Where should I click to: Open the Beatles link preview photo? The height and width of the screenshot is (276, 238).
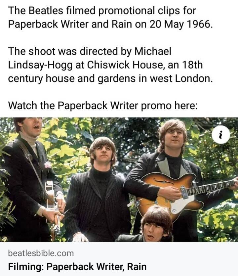[x=119, y=180]
